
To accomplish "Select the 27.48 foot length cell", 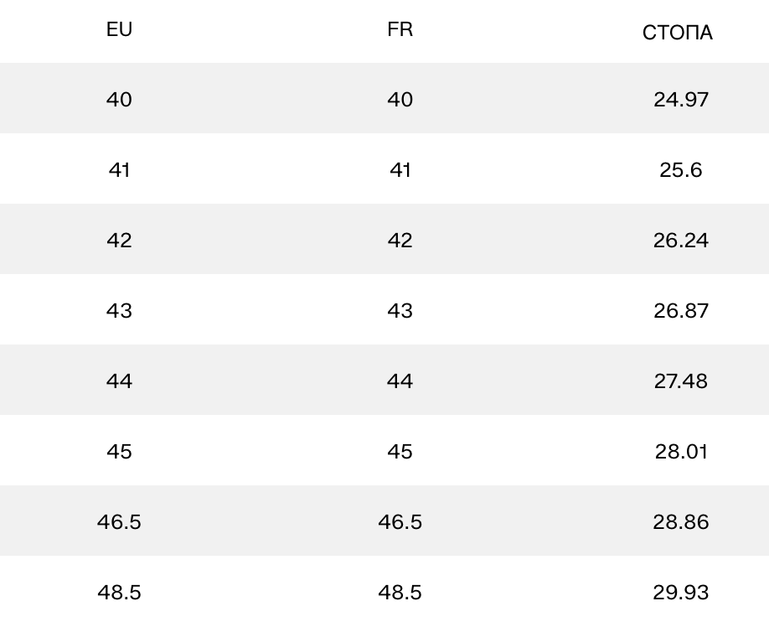I will tap(680, 381).
